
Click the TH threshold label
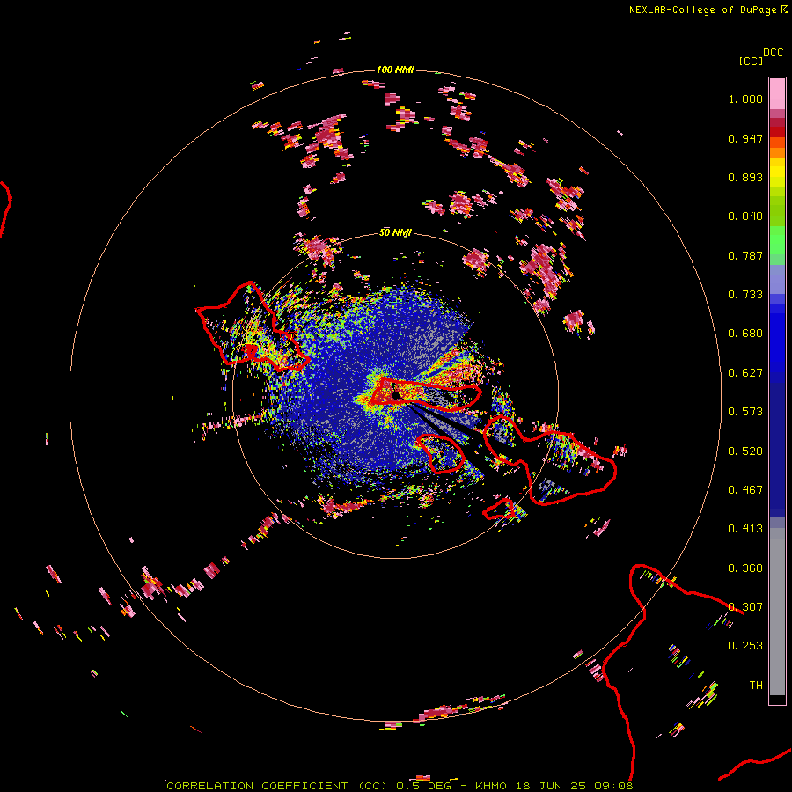pos(756,685)
